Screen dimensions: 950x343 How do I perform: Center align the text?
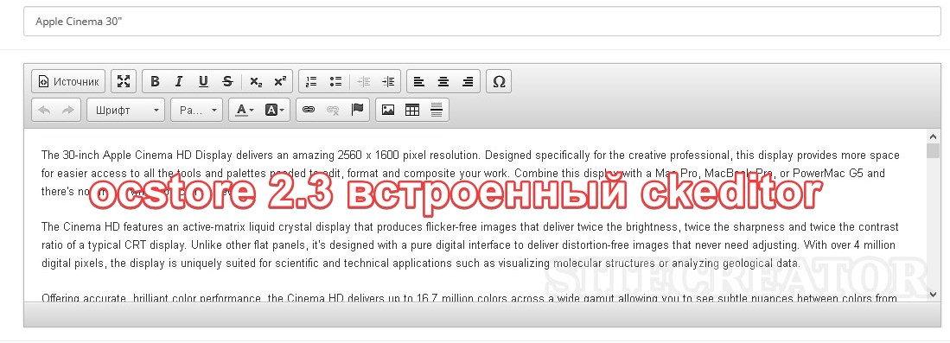(443, 81)
